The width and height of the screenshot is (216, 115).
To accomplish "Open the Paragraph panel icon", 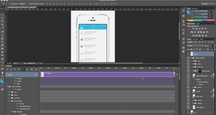I will click(x=183, y=33).
